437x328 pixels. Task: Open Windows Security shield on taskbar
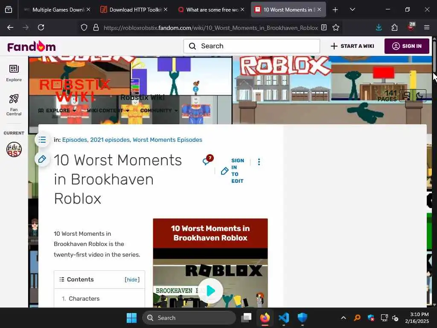pos(303,318)
